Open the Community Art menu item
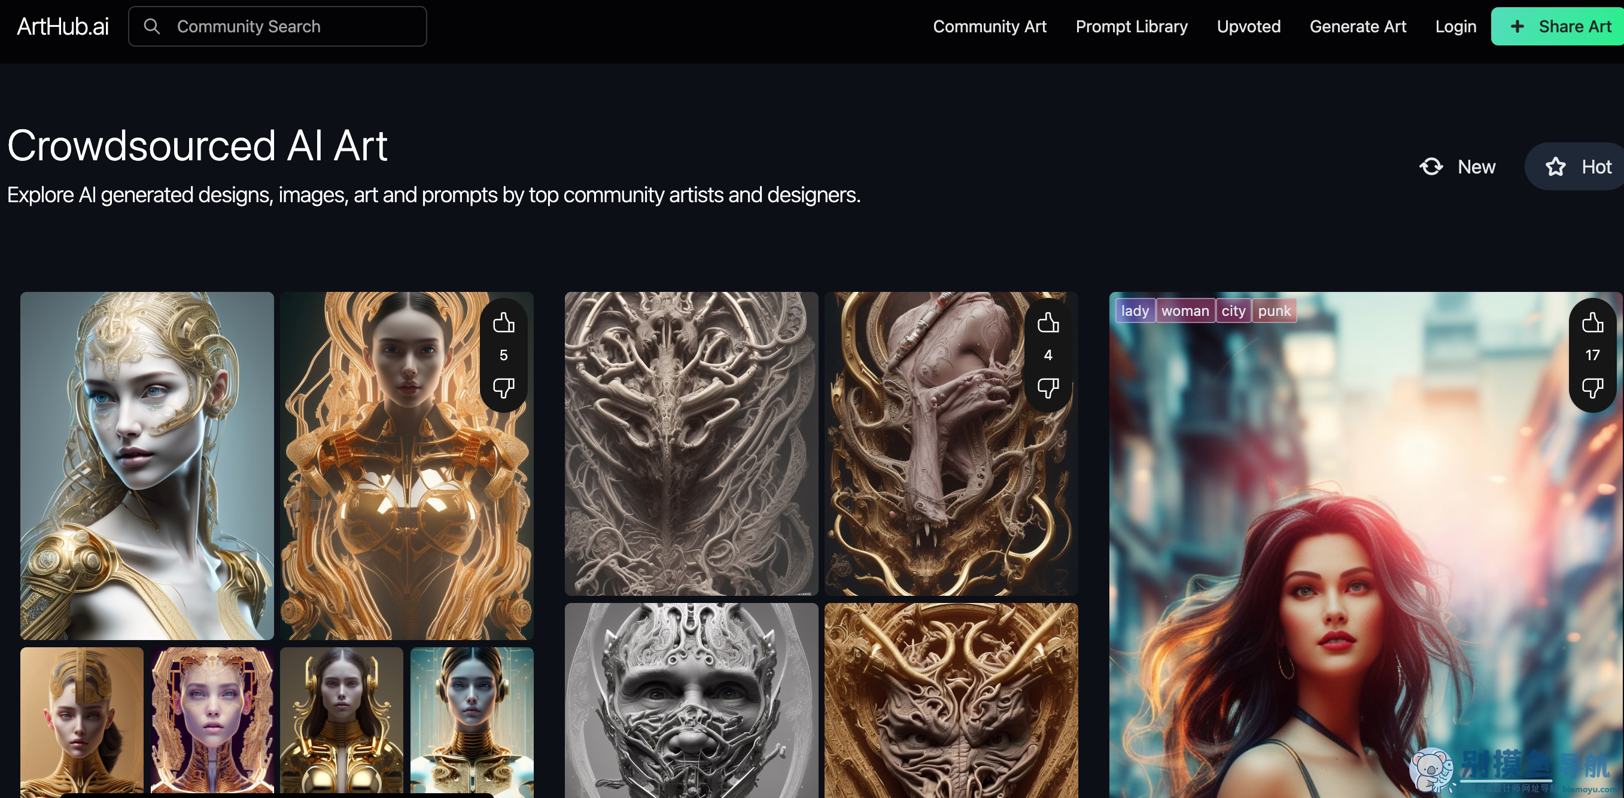Image resolution: width=1624 pixels, height=798 pixels. (989, 26)
